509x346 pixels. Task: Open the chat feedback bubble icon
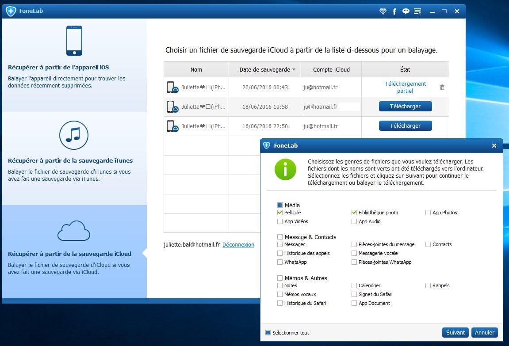point(406,11)
